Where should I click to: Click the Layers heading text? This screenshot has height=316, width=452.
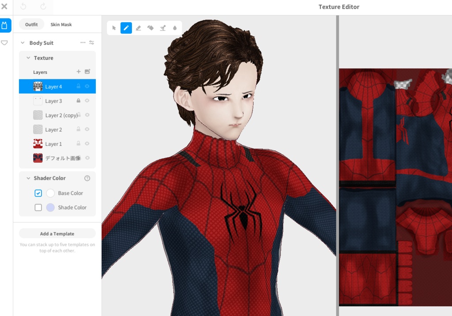(x=40, y=72)
